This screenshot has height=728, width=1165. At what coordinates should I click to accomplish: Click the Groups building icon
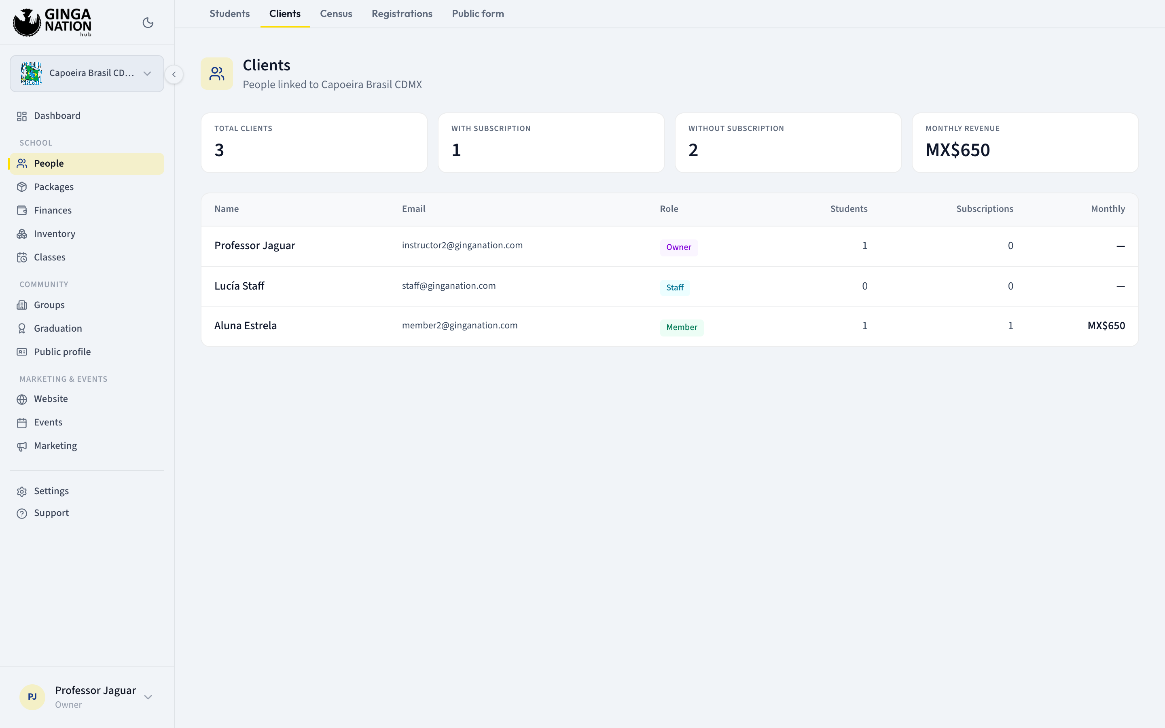22,305
